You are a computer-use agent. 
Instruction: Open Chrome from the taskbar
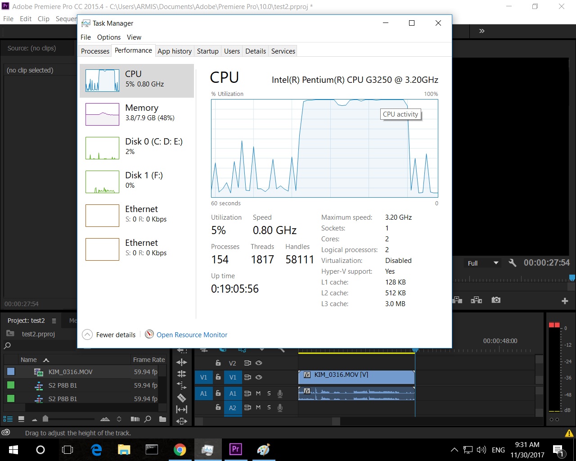click(x=180, y=449)
